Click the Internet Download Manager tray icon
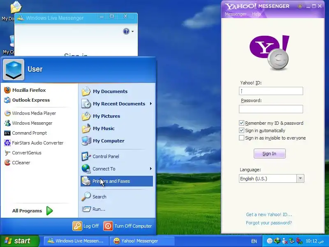Viewport: 329px width, 247px height. click(x=277, y=241)
